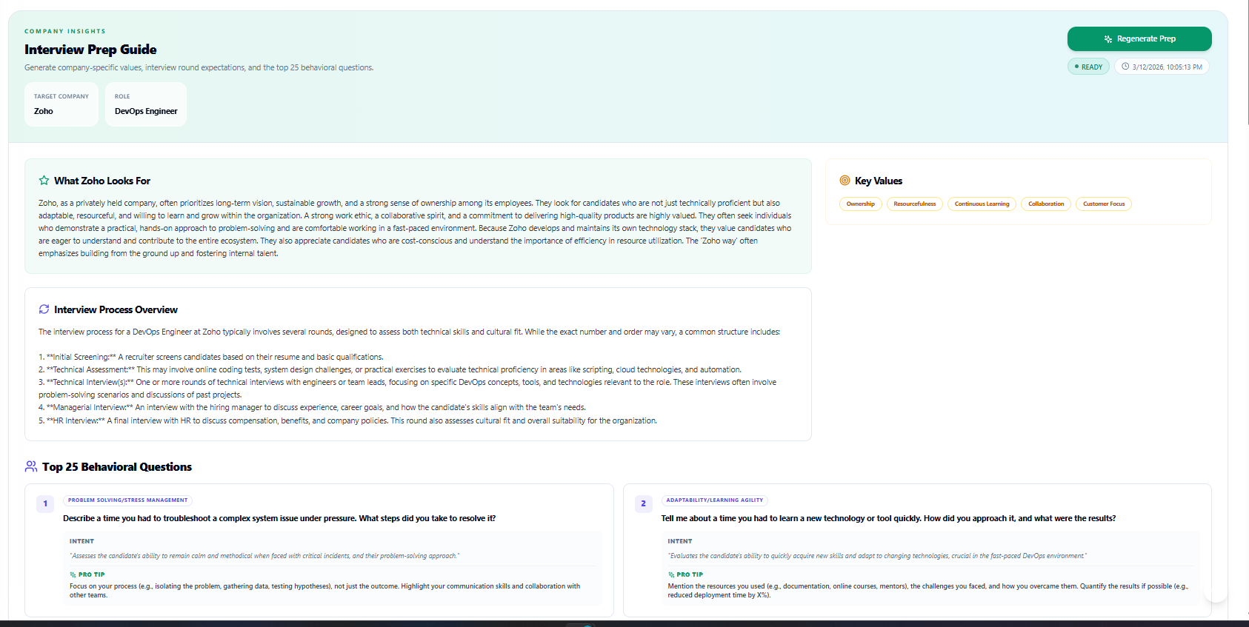Screen dimensions: 1249x627
Task: Select the Resourcefulness value tag
Action: click(x=915, y=204)
